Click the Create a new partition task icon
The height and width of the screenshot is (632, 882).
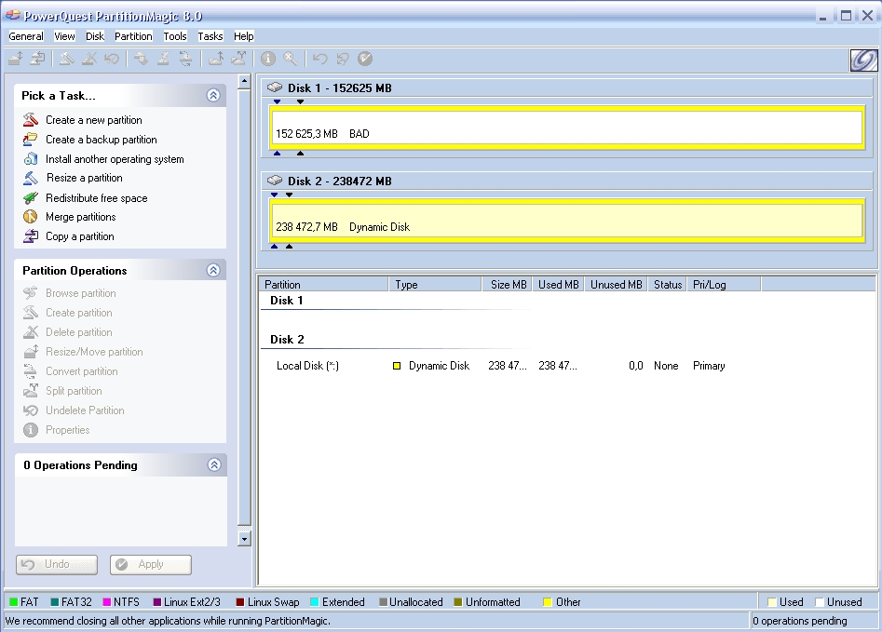[31, 120]
